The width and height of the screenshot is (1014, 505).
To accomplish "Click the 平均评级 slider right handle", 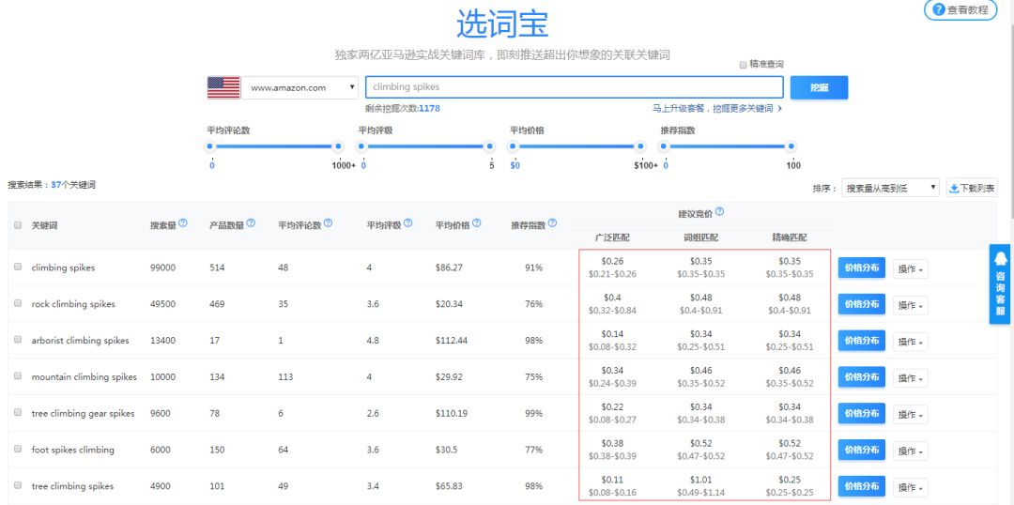I will click(x=489, y=146).
